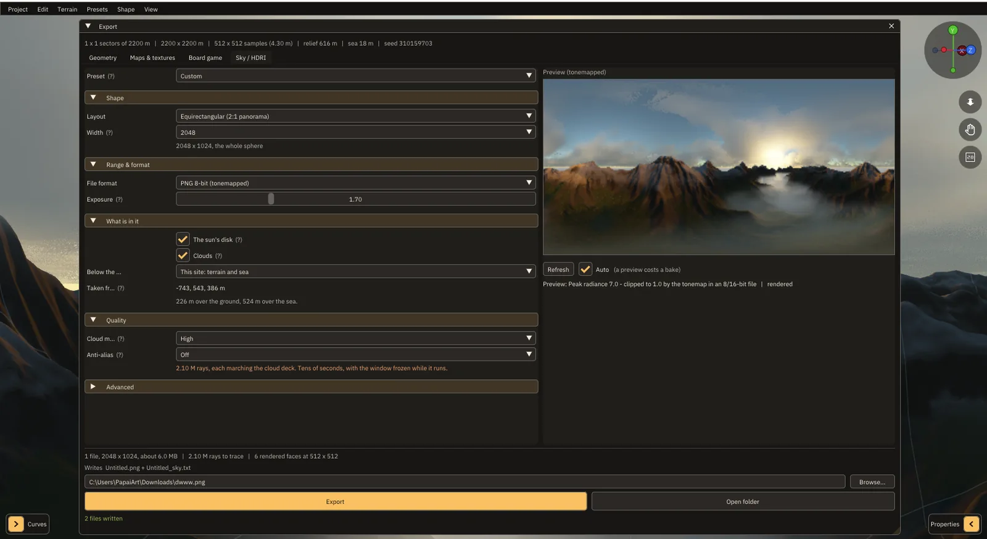Click the tonemapped sky preview image

(x=719, y=167)
